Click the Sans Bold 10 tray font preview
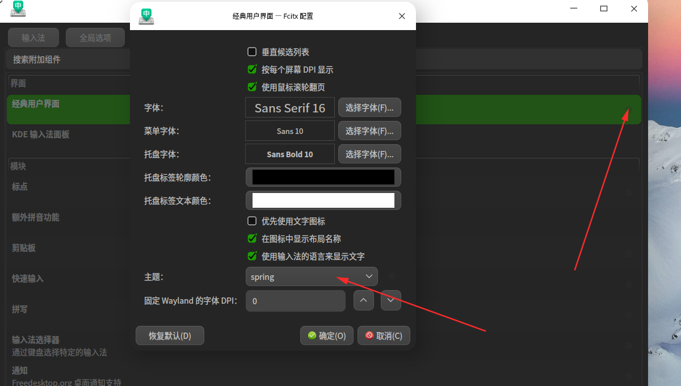Screen dimensions: 681x386 290,154
